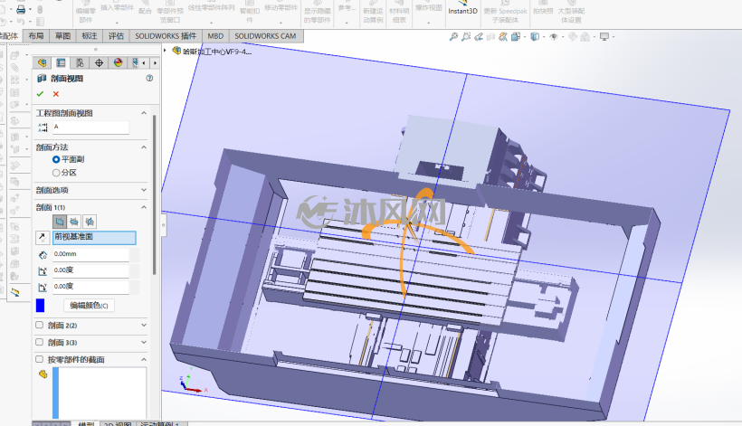Click Zoom to Fit magnifier icon
The width and height of the screenshot is (742, 426).
coord(453,36)
